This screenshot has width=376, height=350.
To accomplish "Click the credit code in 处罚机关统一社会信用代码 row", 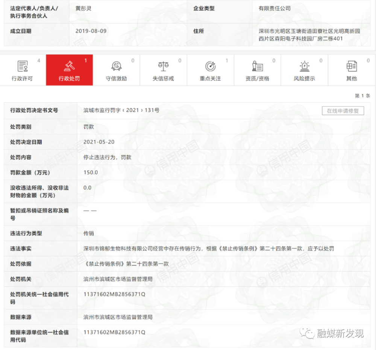I will [114, 294].
